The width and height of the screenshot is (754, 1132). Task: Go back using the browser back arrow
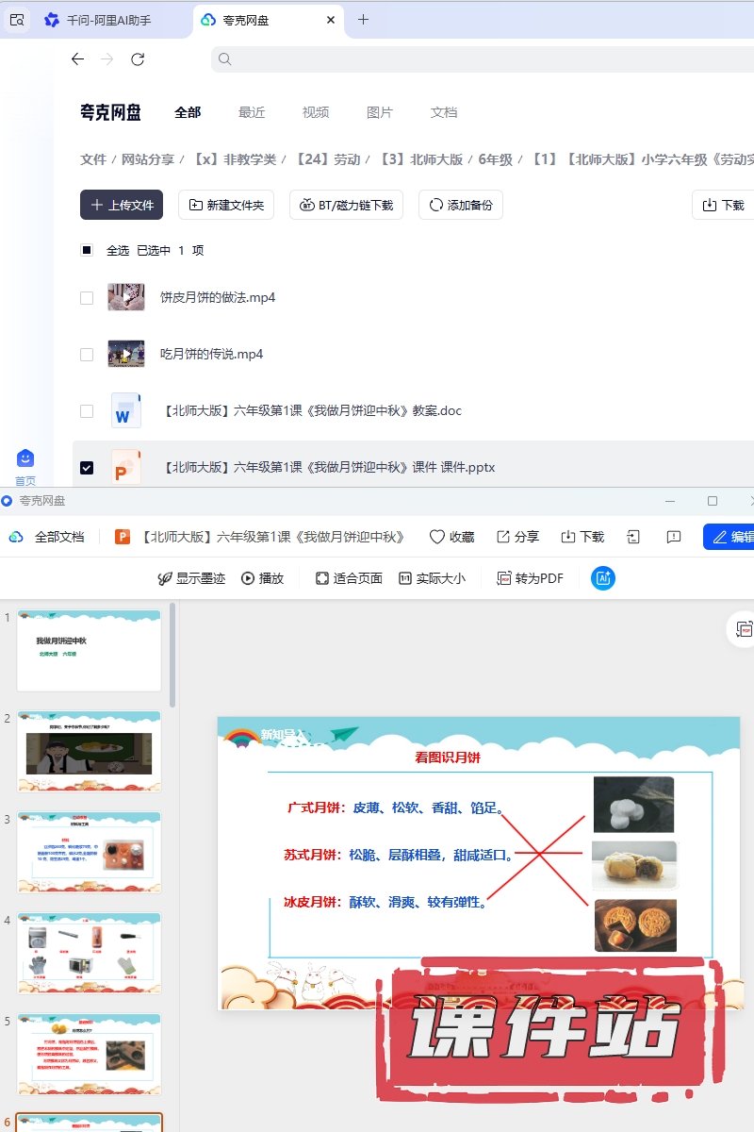point(77,59)
